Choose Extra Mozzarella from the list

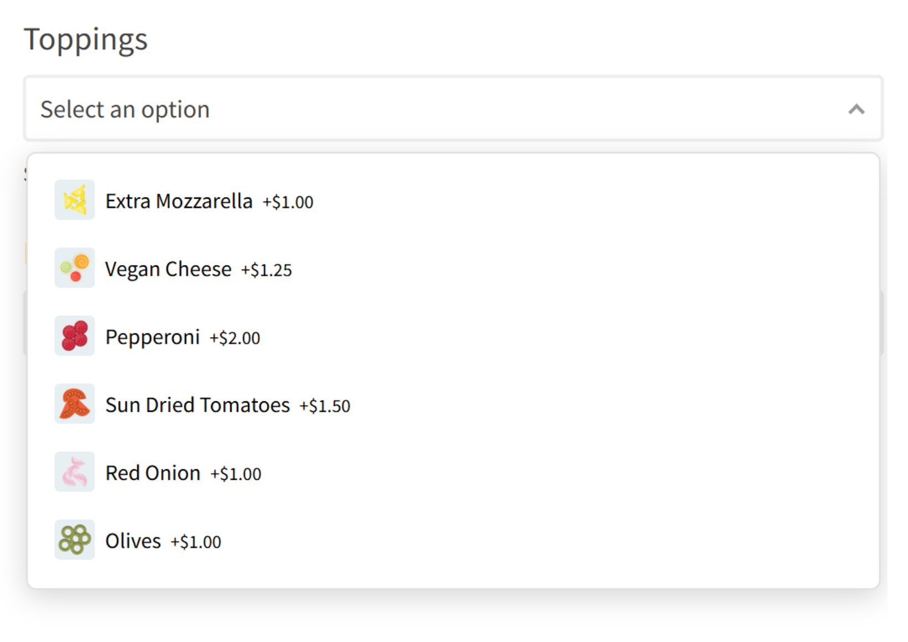179,201
